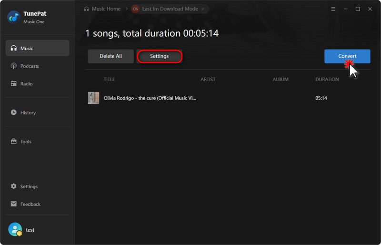Click the TITLE column header
Image resolution: width=381 pixels, height=245 pixels.
[x=110, y=79]
